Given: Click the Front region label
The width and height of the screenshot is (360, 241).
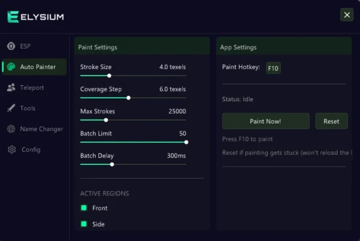Looking at the screenshot, I should pos(100,208).
